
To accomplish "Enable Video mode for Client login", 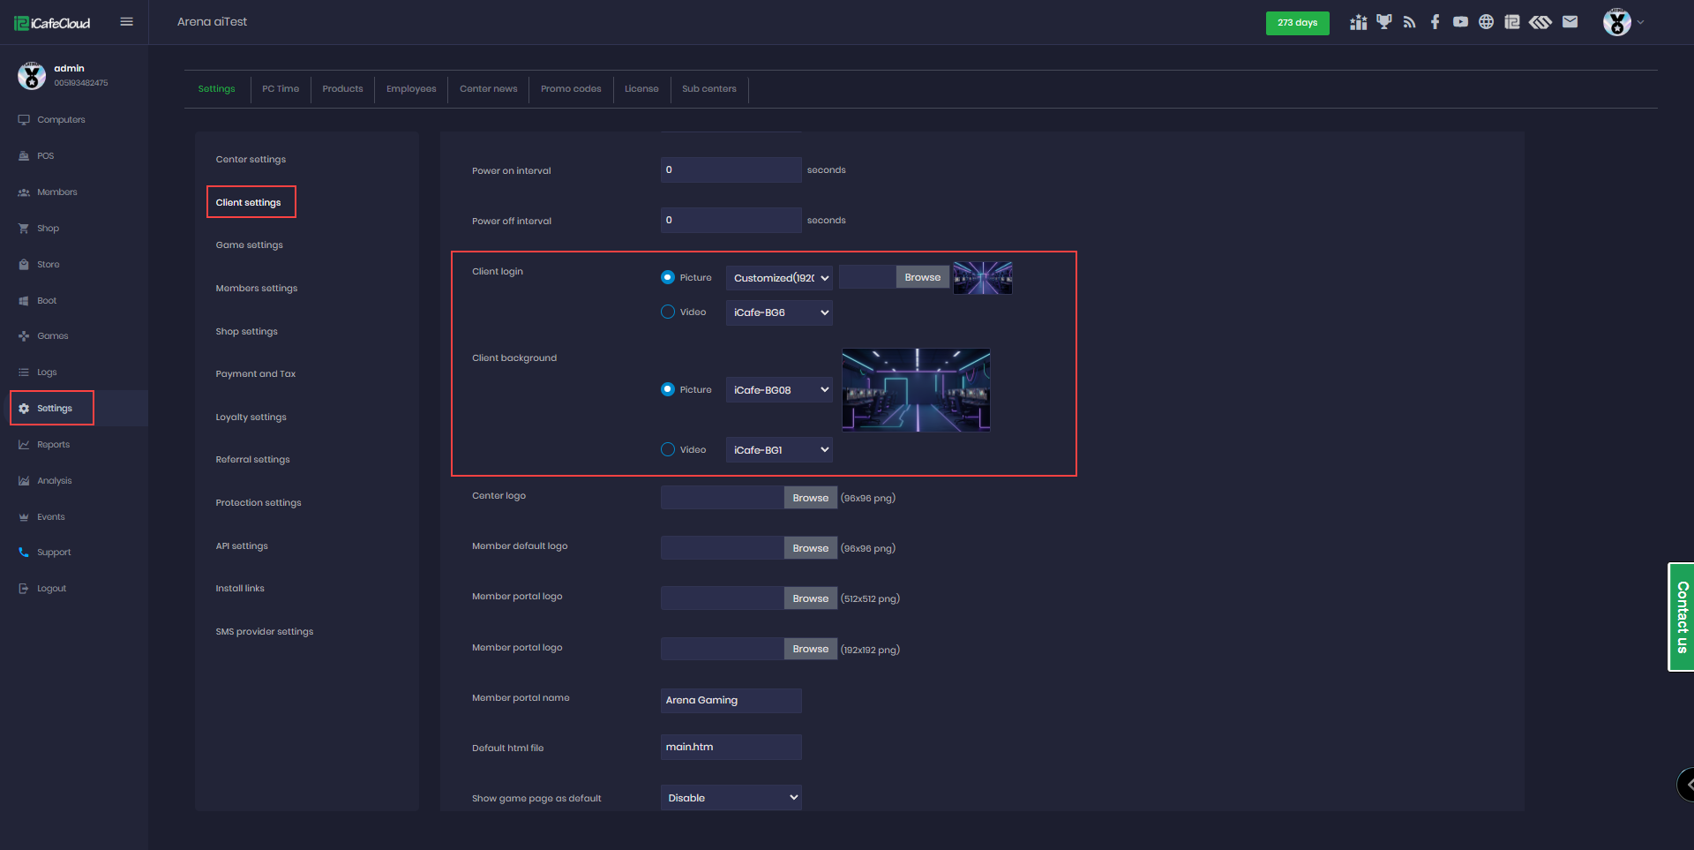I will [x=666, y=312].
